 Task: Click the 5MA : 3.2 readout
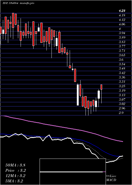coord(14,181)
